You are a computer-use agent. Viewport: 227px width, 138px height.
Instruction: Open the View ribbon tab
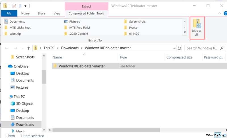coord(57,13)
